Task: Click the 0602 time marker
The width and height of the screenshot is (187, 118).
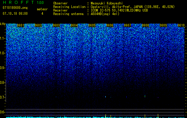Action: tap(38, 25)
